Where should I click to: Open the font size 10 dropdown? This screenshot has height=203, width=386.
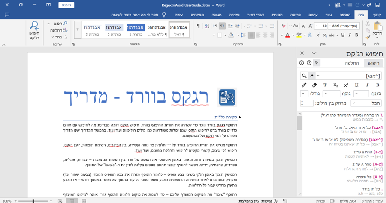[x=317, y=26]
